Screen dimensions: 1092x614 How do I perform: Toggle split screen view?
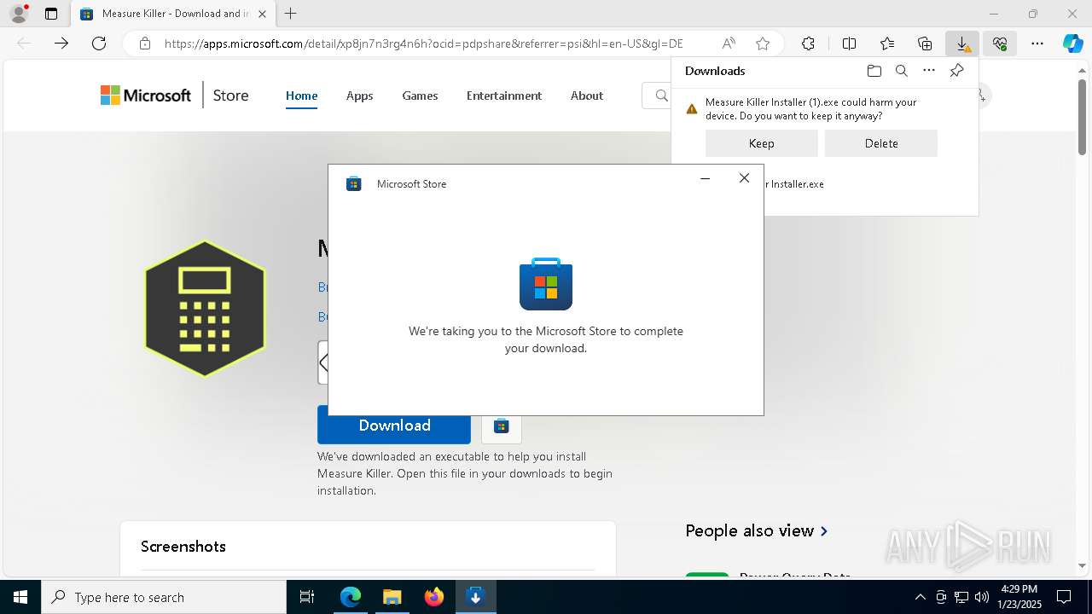849,43
